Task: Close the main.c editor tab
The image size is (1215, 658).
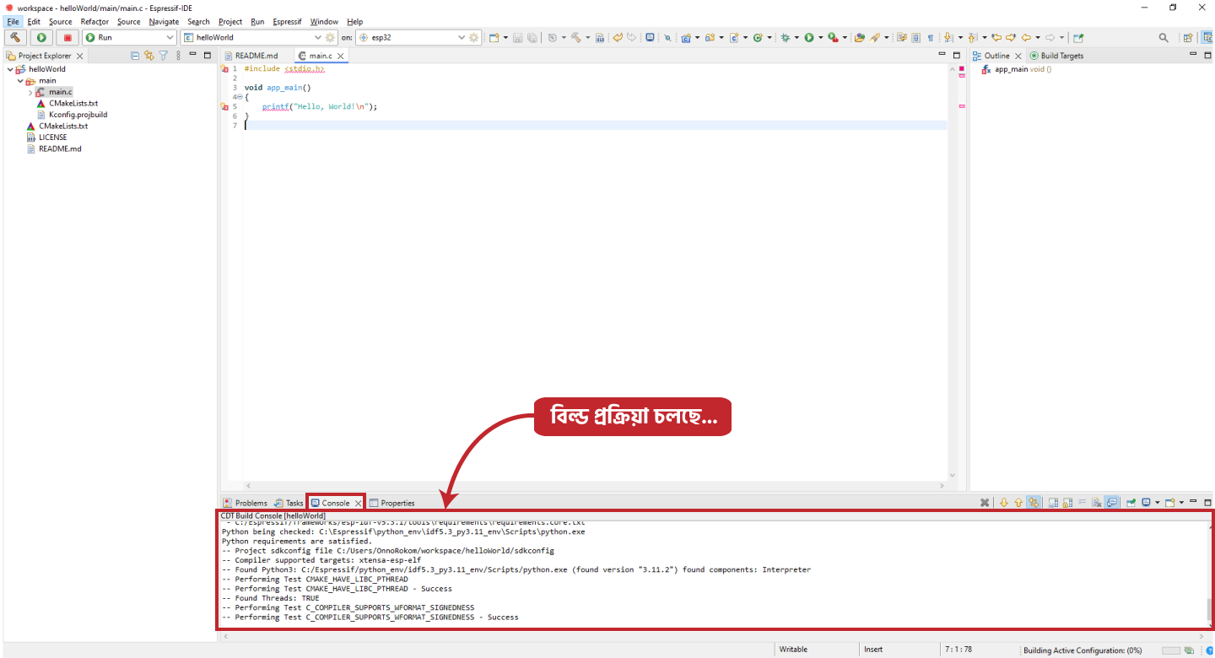Action: (341, 57)
